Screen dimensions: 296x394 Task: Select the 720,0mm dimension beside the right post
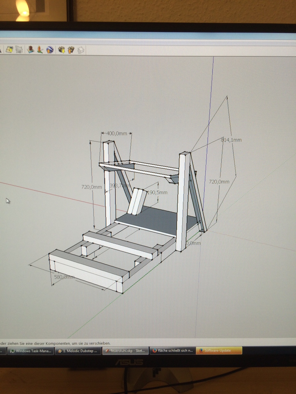(219, 182)
